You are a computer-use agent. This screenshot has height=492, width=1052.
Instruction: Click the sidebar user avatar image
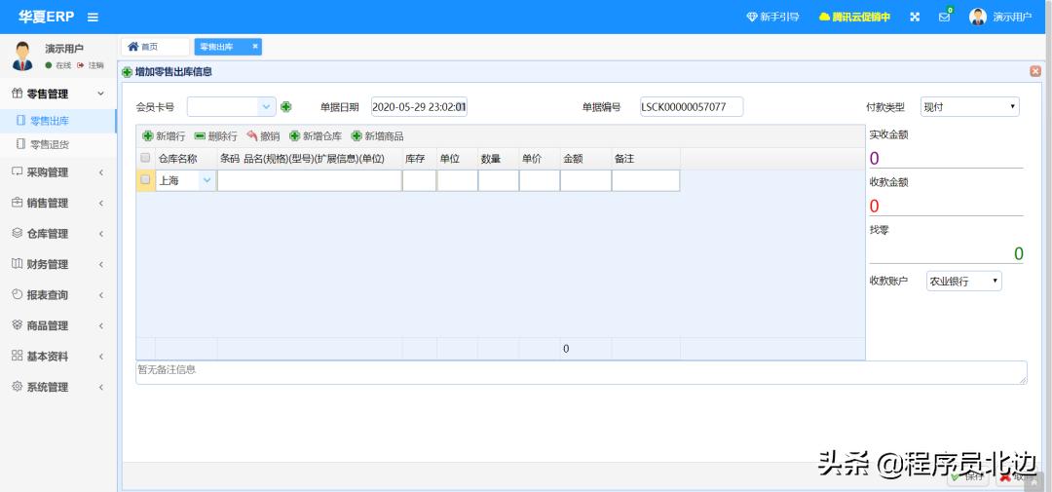22,57
